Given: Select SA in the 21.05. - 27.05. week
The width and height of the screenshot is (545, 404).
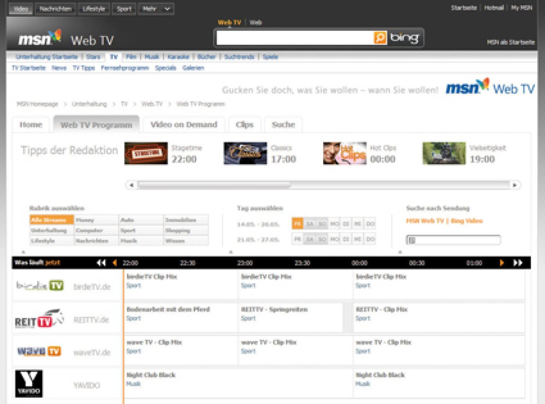Looking at the screenshot, I should point(310,239).
